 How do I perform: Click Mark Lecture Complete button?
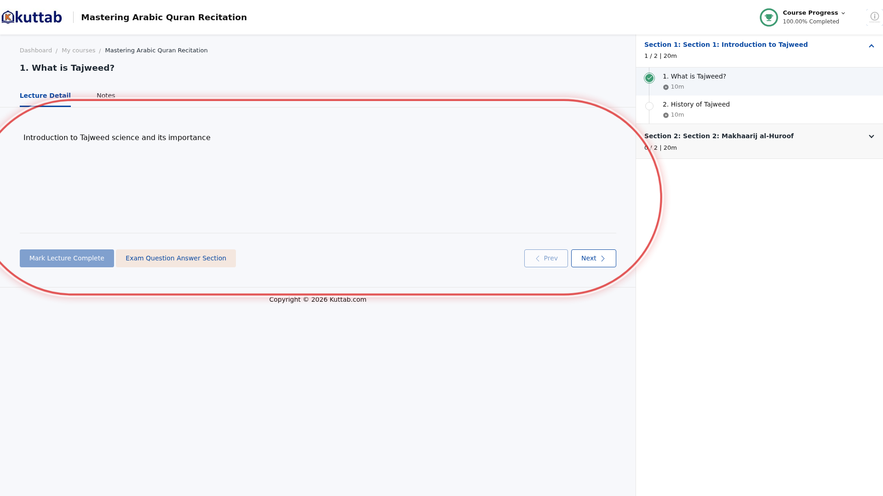pos(67,258)
